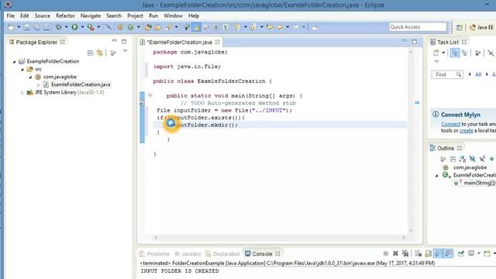Image resolution: width=496 pixels, height=279 pixels.
Task: Toggle Categorized view in Task List
Action: [x=455, y=53]
